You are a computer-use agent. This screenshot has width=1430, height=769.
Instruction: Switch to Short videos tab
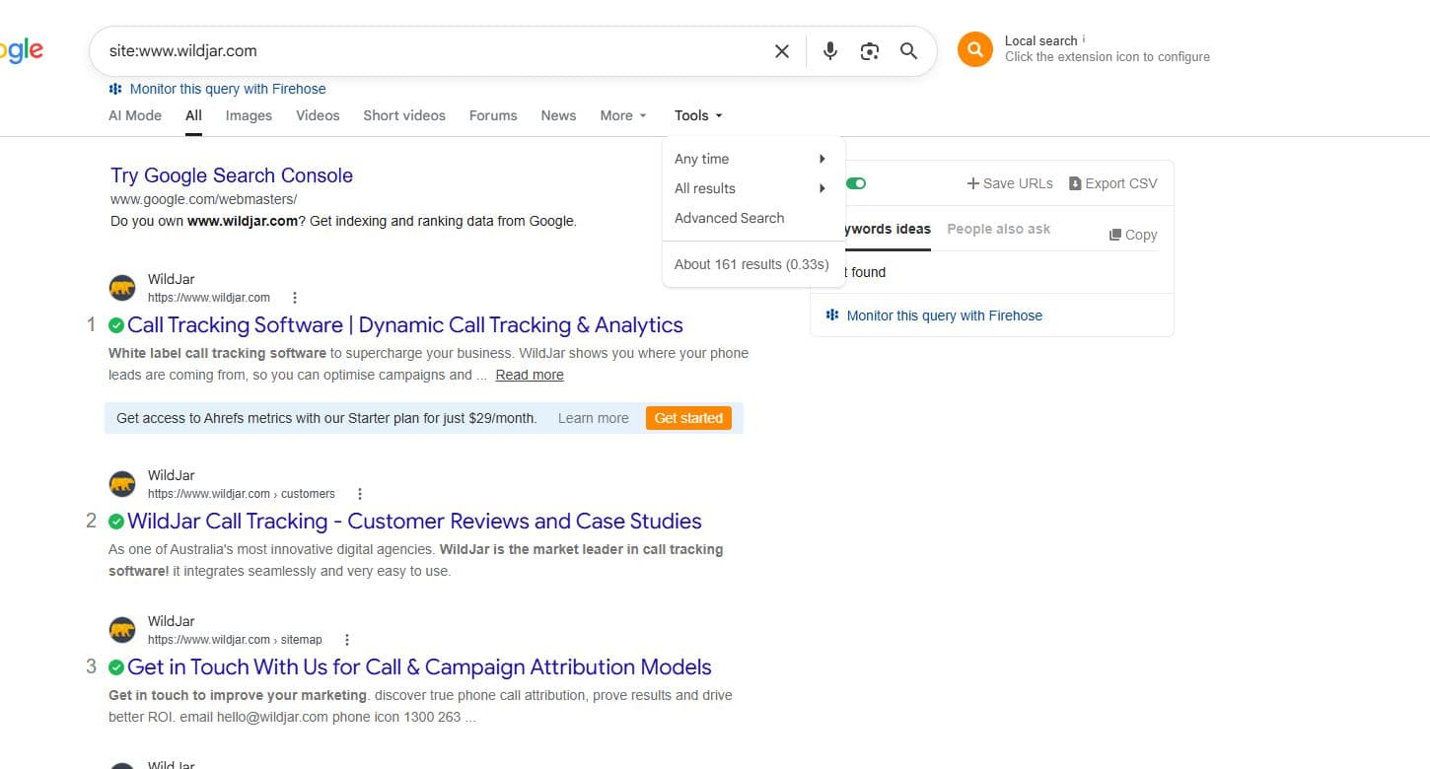(x=404, y=115)
